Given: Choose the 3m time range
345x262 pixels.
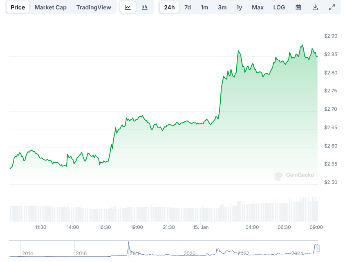Looking at the screenshot, I should [222, 7].
